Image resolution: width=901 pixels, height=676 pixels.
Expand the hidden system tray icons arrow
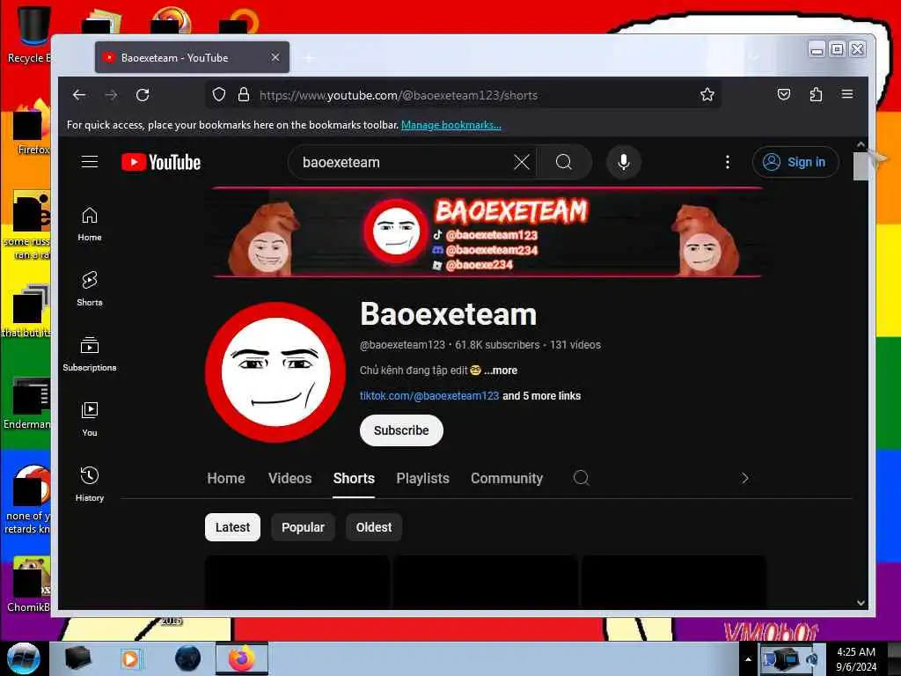tap(748, 659)
